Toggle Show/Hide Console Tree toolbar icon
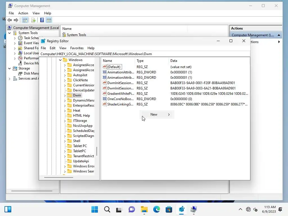The image size is (288, 216). point(25,20)
